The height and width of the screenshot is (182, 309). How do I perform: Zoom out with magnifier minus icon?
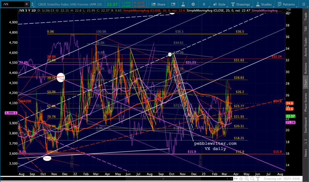coord(253,179)
